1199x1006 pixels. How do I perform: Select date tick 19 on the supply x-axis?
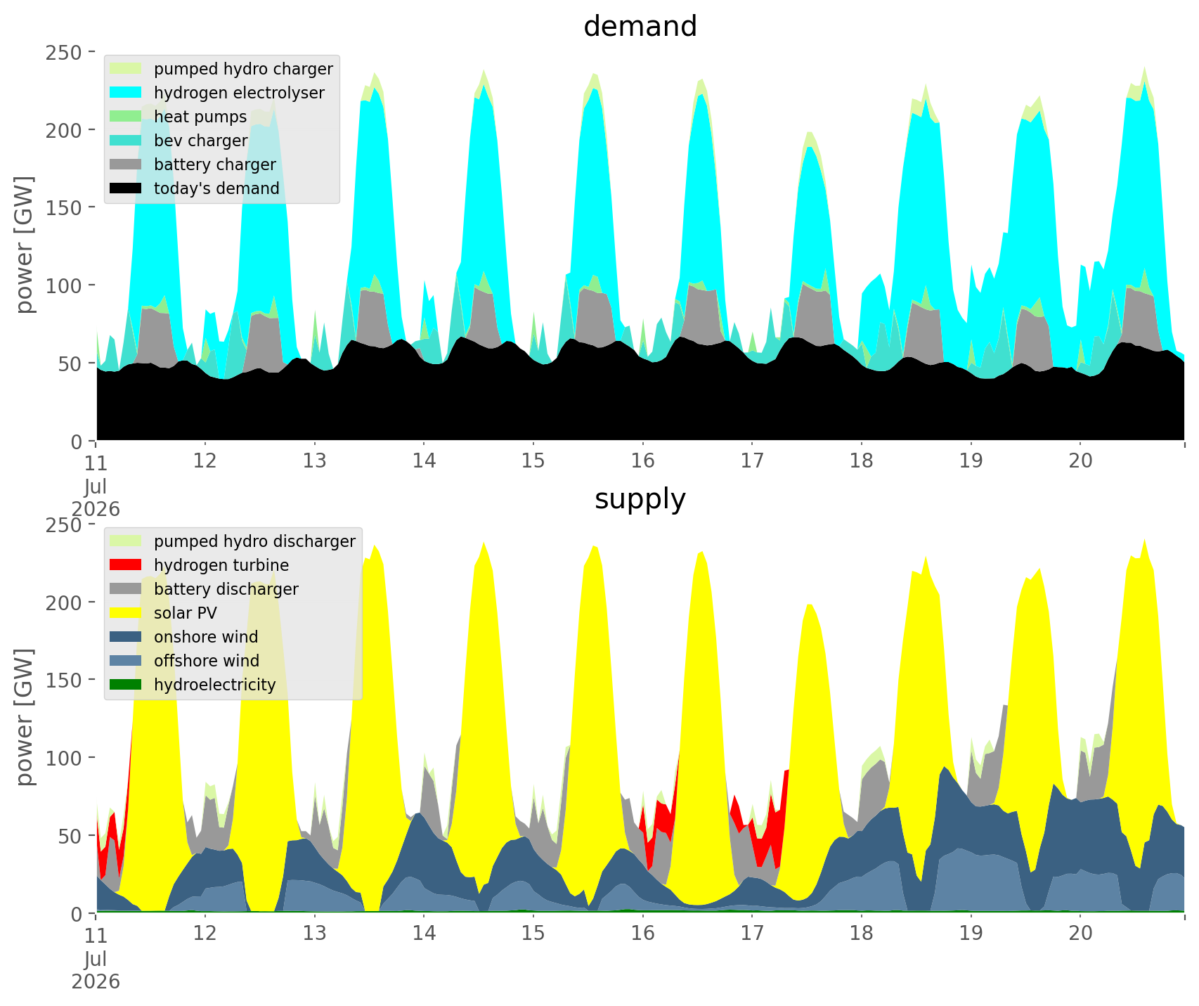(971, 934)
